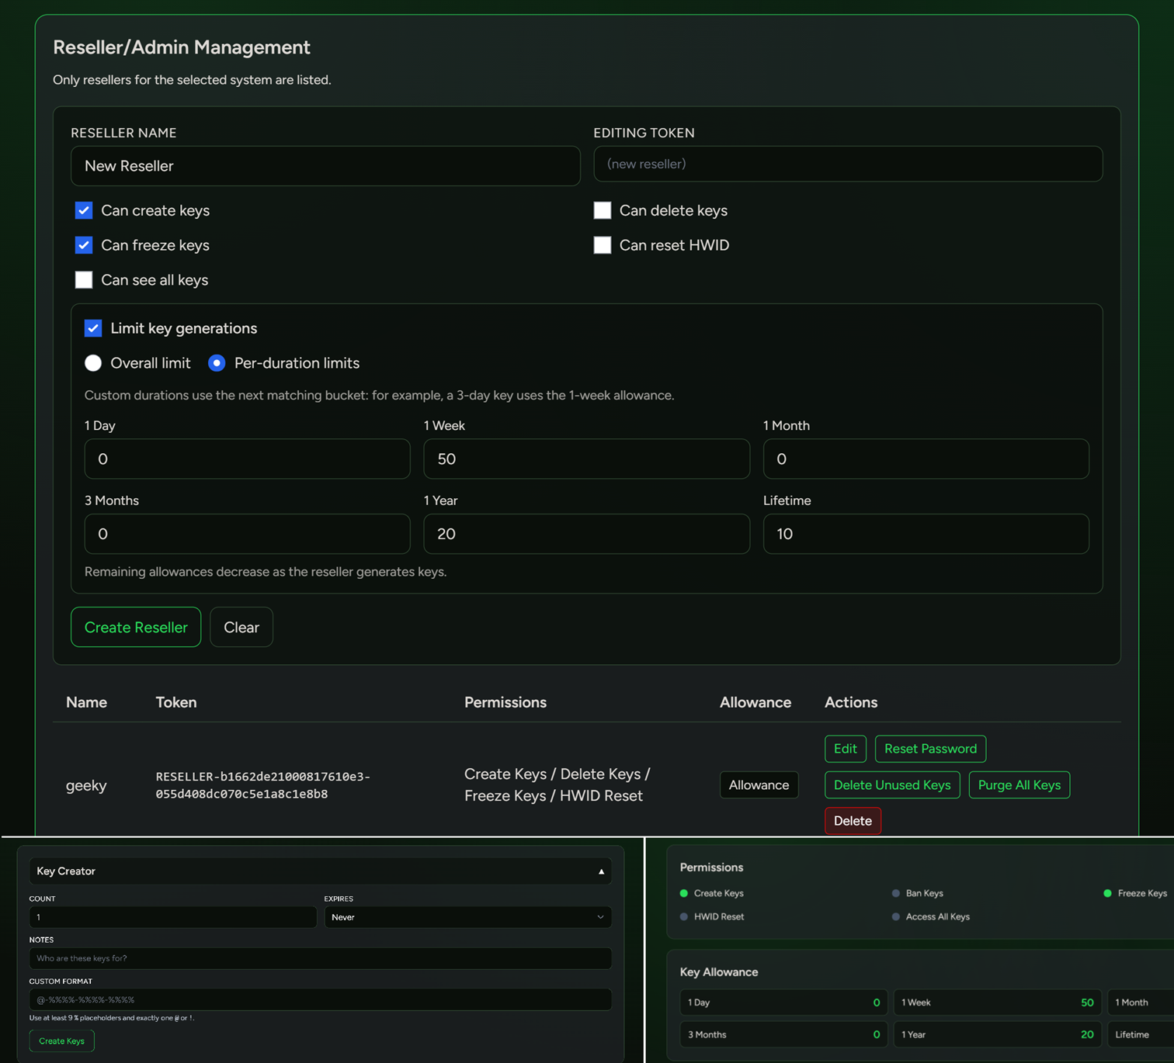Click the Token column header
This screenshot has width=1174, height=1063.
tap(176, 702)
